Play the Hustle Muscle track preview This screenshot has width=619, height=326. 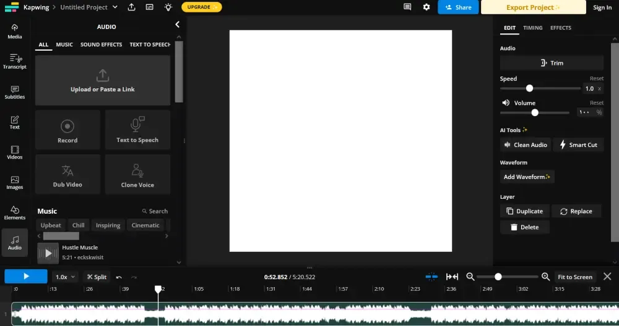[x=48, y=253]
